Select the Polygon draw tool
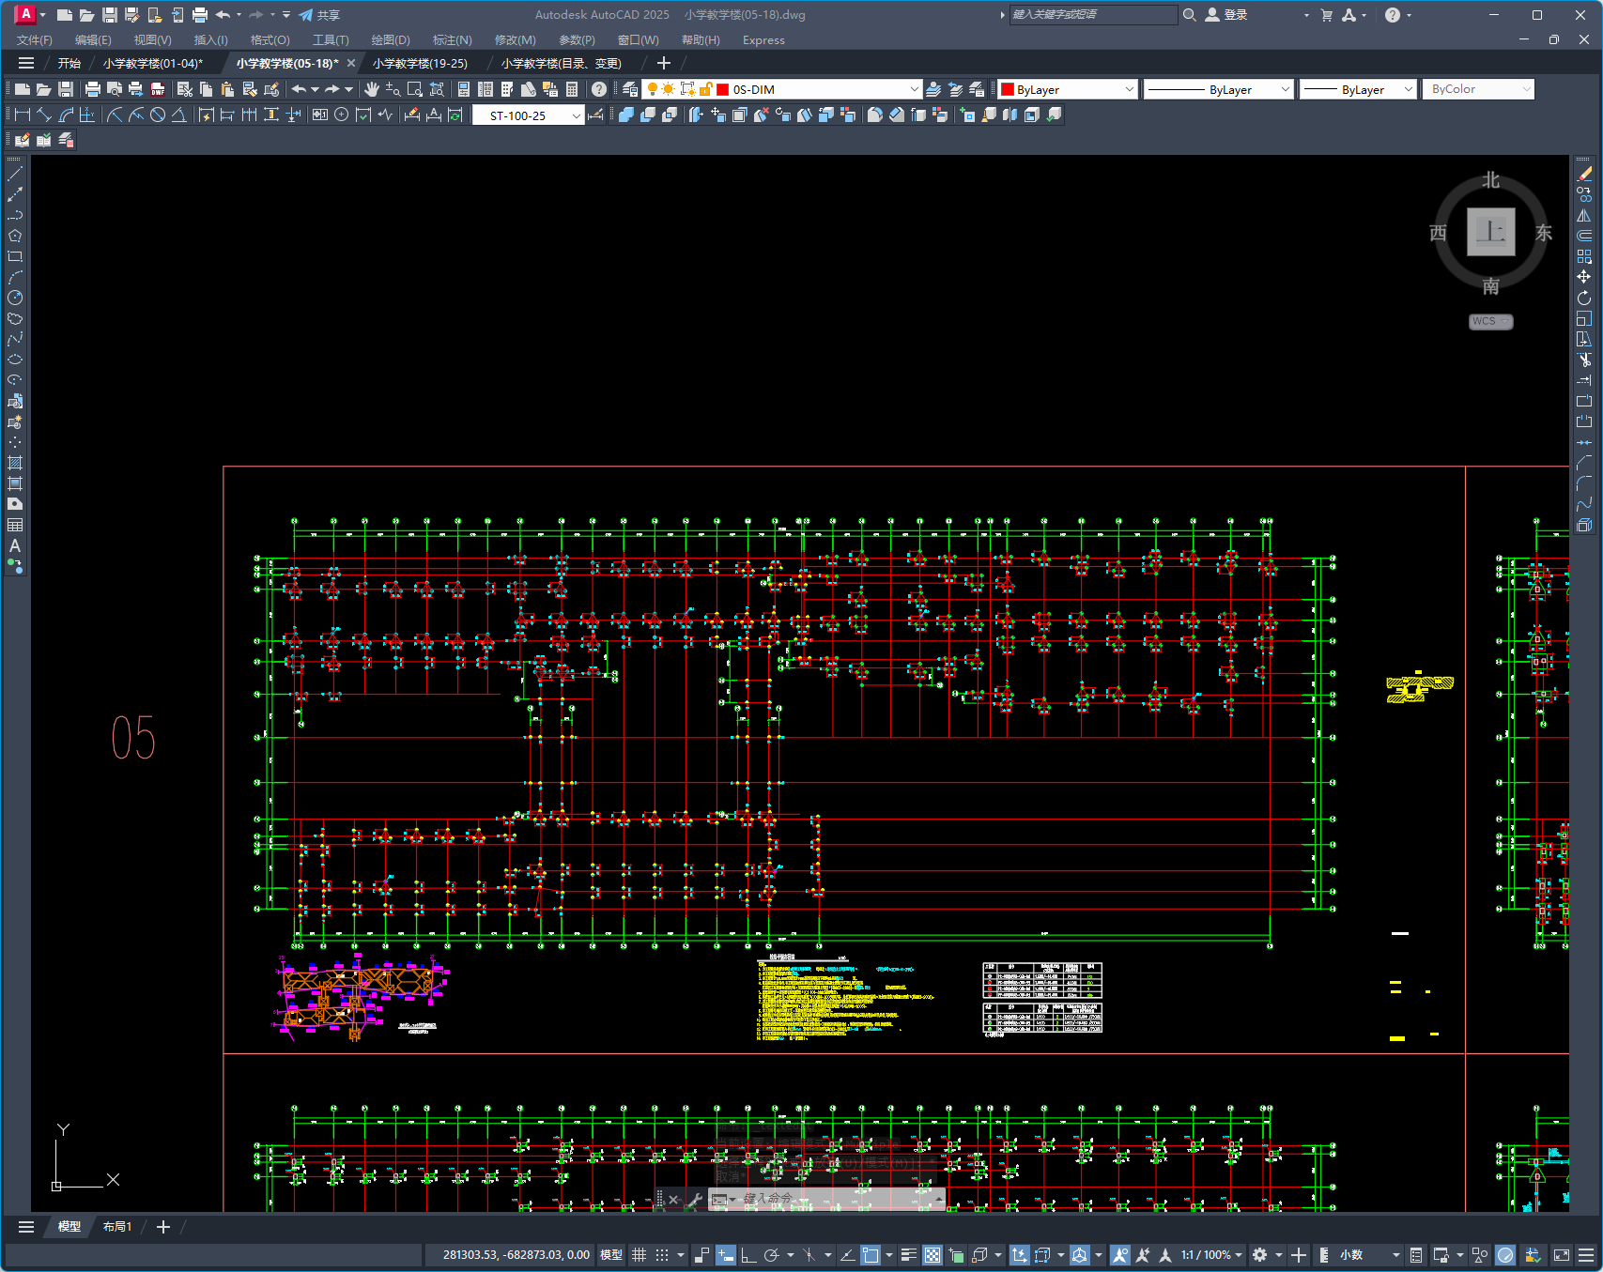This screenshot has height=1272, width=1603. [x=15, y=236]
